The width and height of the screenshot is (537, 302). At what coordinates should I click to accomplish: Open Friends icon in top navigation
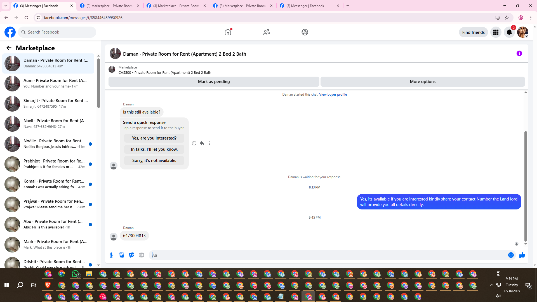click(267, 32)
